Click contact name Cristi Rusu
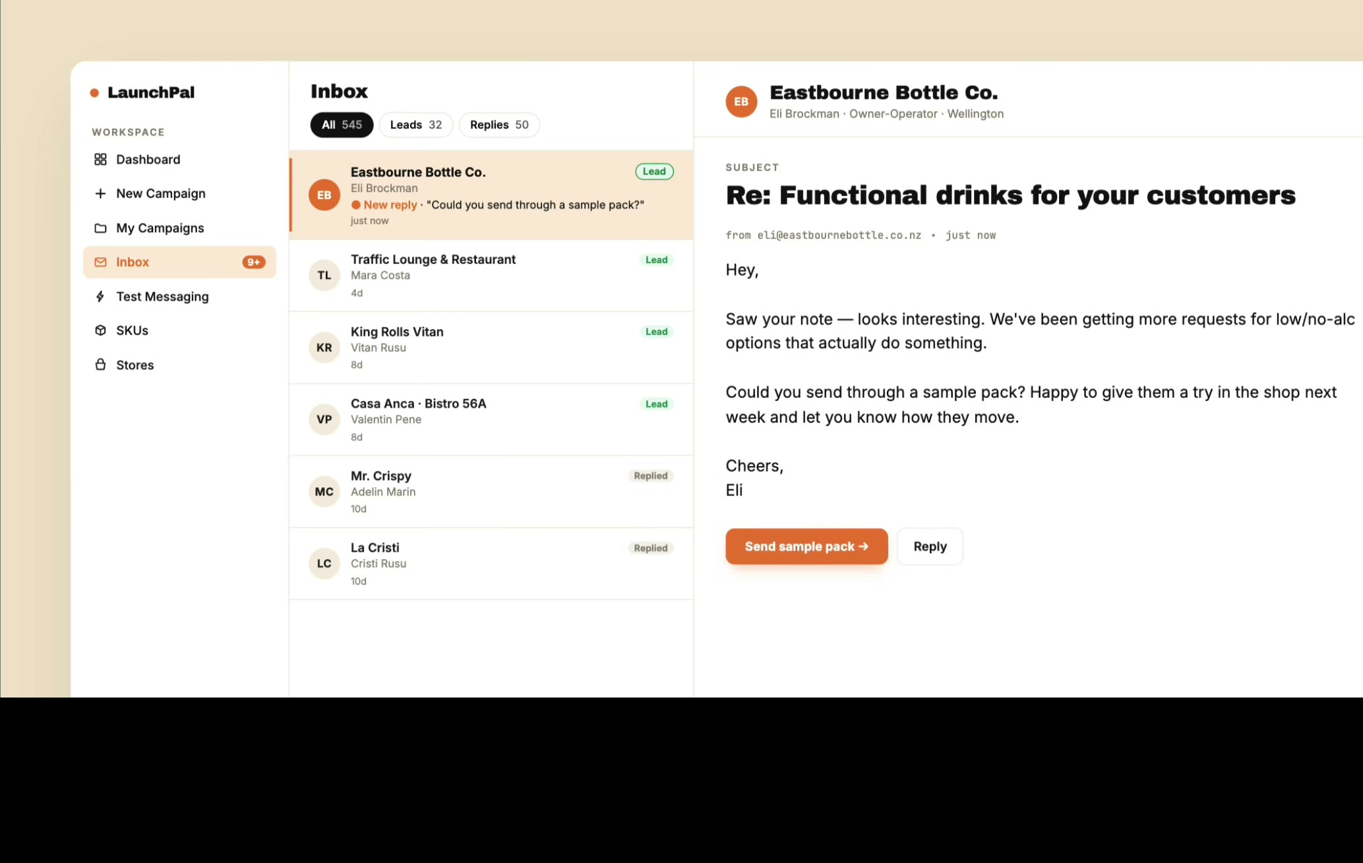Viewport: 1363px width, 863px height. pyautogui.click(x=379, y=564)
